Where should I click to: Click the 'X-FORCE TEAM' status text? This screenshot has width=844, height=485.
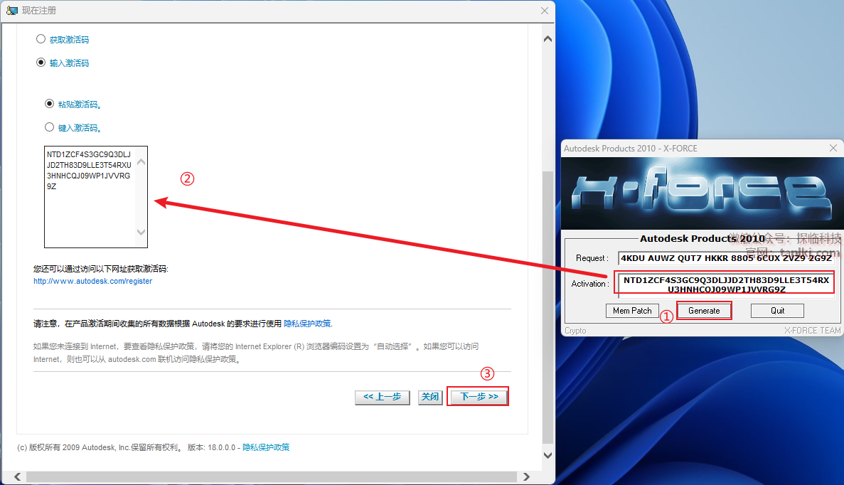coord(812,331)
